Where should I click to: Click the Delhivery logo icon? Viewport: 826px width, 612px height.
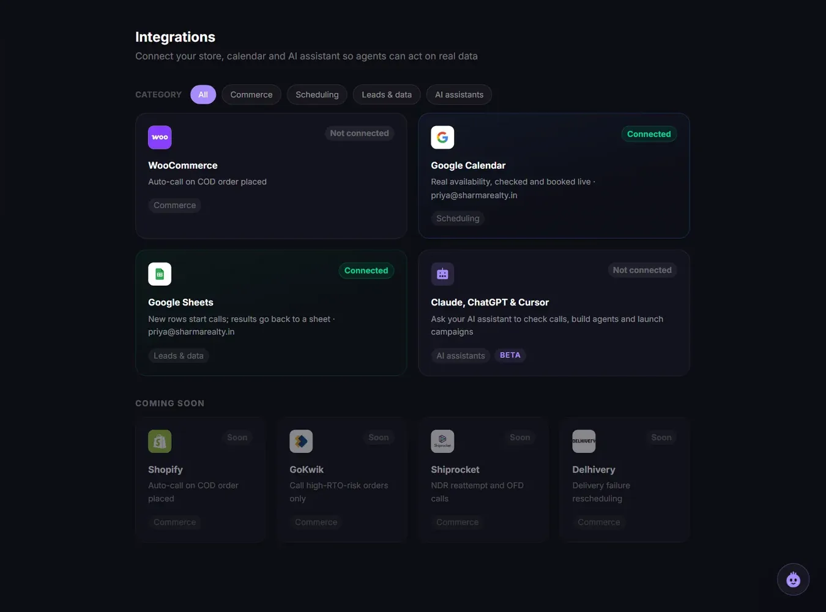tap(584, 441)
